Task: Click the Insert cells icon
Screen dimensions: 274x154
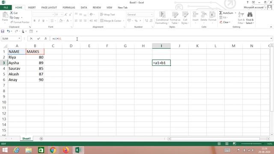Action: pos(195,15)
